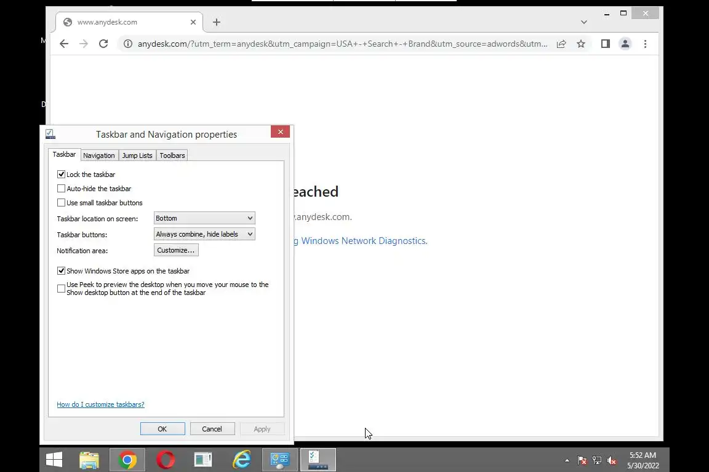Open How do I customize taskbars link
The width and height of the screenshot is (709, 472).
(x=100, y=404)
